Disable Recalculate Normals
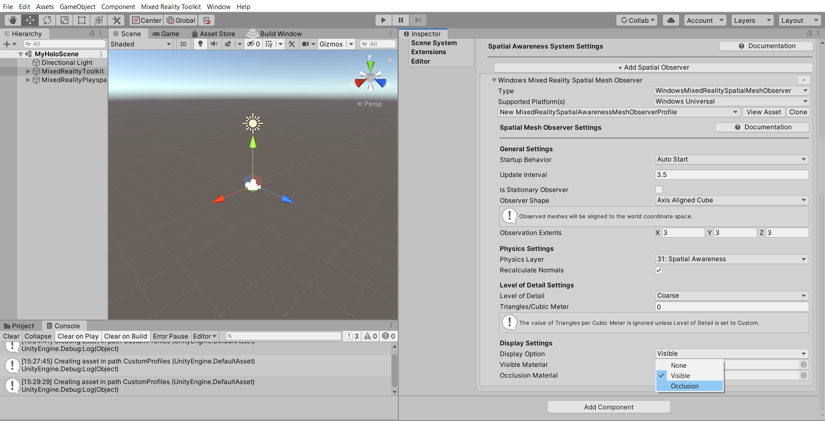 (659, 270)
